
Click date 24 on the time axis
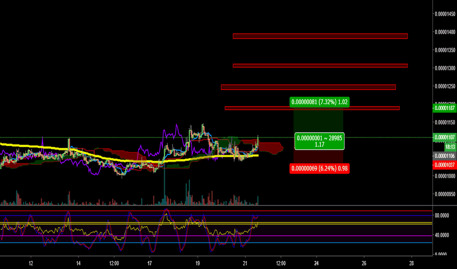[x=317, y=263]
